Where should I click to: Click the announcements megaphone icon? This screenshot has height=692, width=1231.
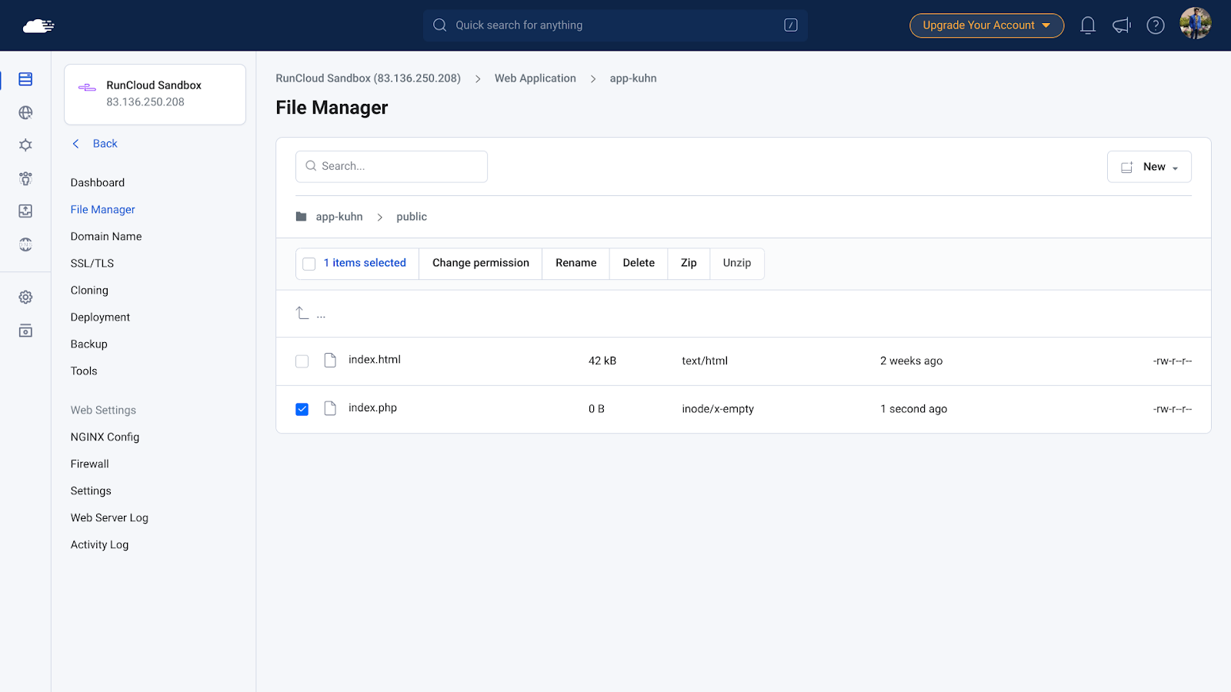point(1122,25)
